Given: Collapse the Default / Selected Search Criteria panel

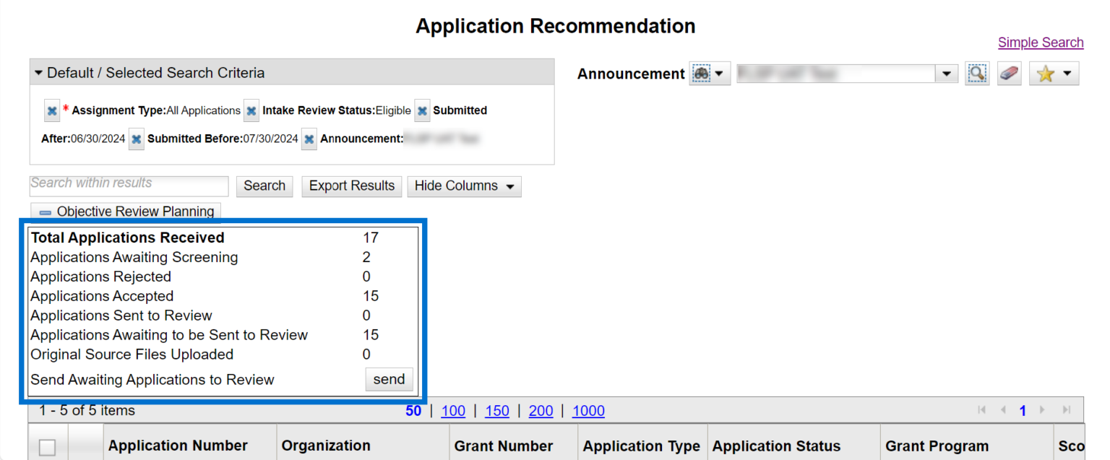Looking at the screenshot, I should tap(39, 73).
